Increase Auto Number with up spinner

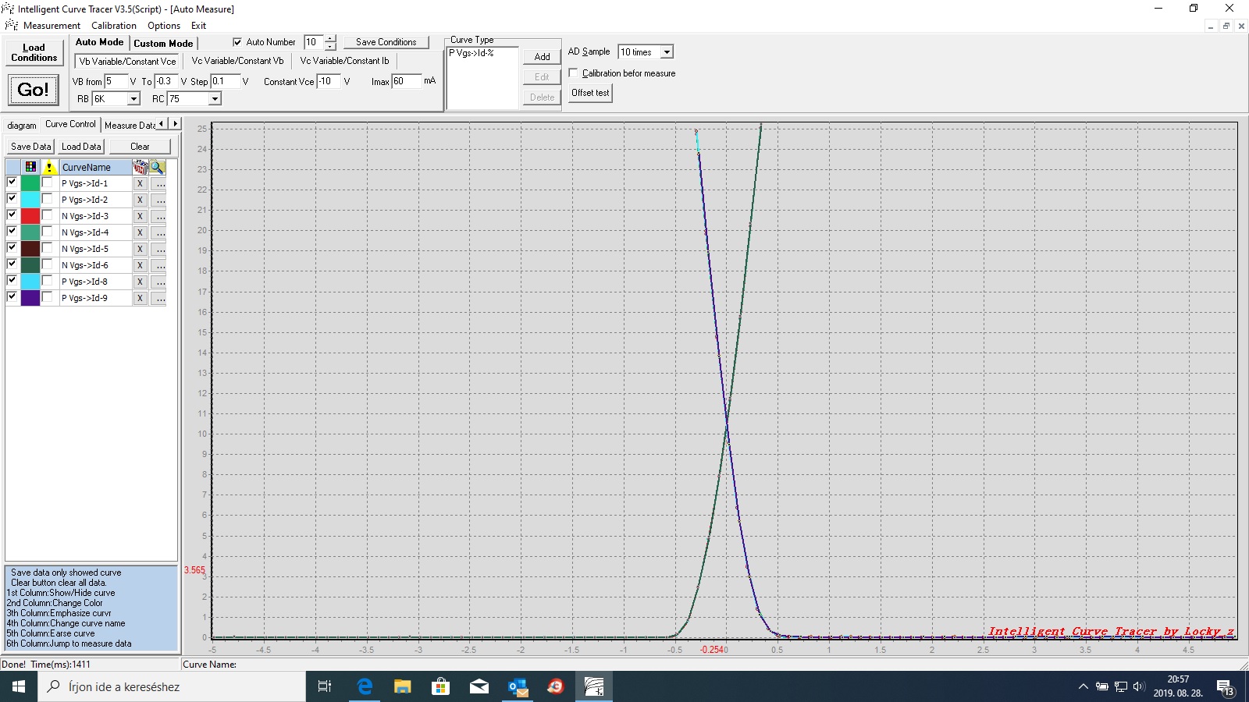pos(330,38)
